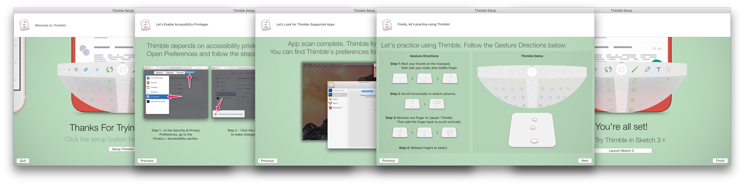This screenshot has height=185, width=744.
Task: Select the square shape in Thimble Demo
Action: coord(543,72)
